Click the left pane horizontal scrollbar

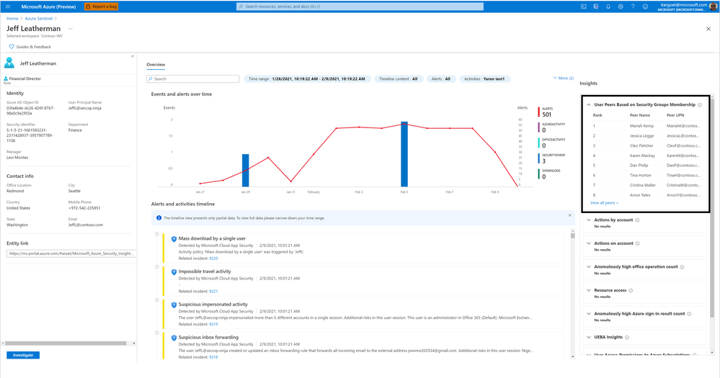pyautogui.click(x=66, y=343)
